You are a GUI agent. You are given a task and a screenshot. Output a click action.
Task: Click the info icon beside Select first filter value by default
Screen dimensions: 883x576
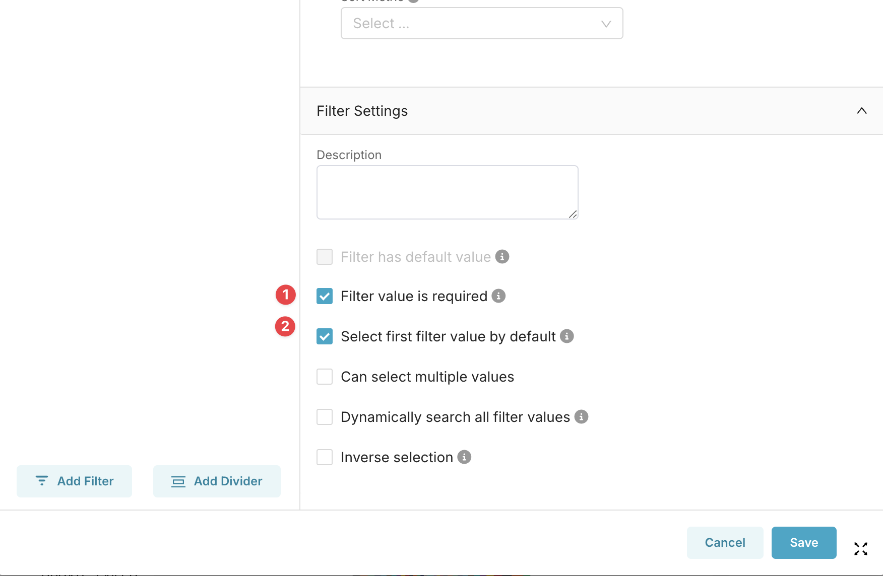point(566,336)
